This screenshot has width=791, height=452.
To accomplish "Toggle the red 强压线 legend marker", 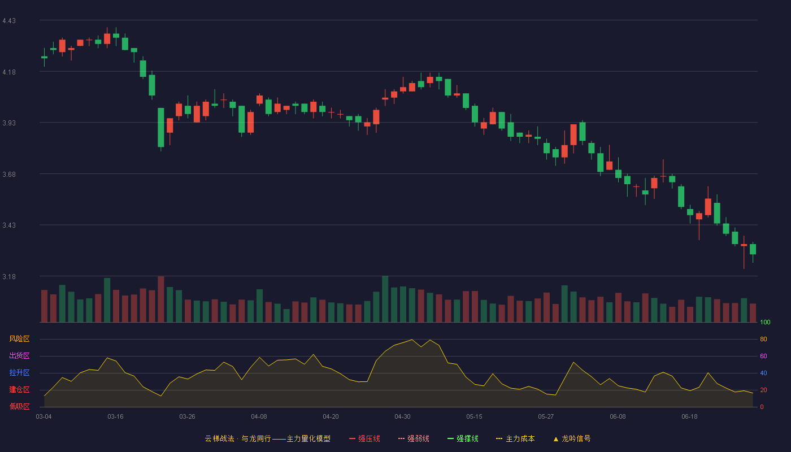I will [x=352, y=438].
